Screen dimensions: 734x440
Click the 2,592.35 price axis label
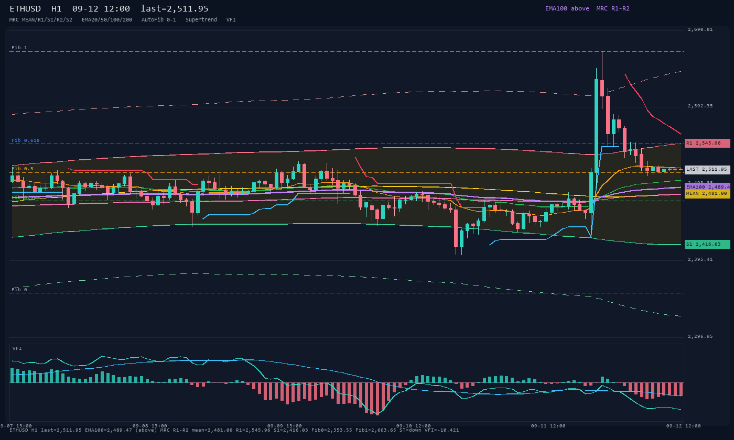tap(700, 106)
